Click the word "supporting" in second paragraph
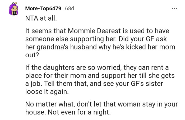The height and width of the screenshot is (120, 185). pos(87,39)
